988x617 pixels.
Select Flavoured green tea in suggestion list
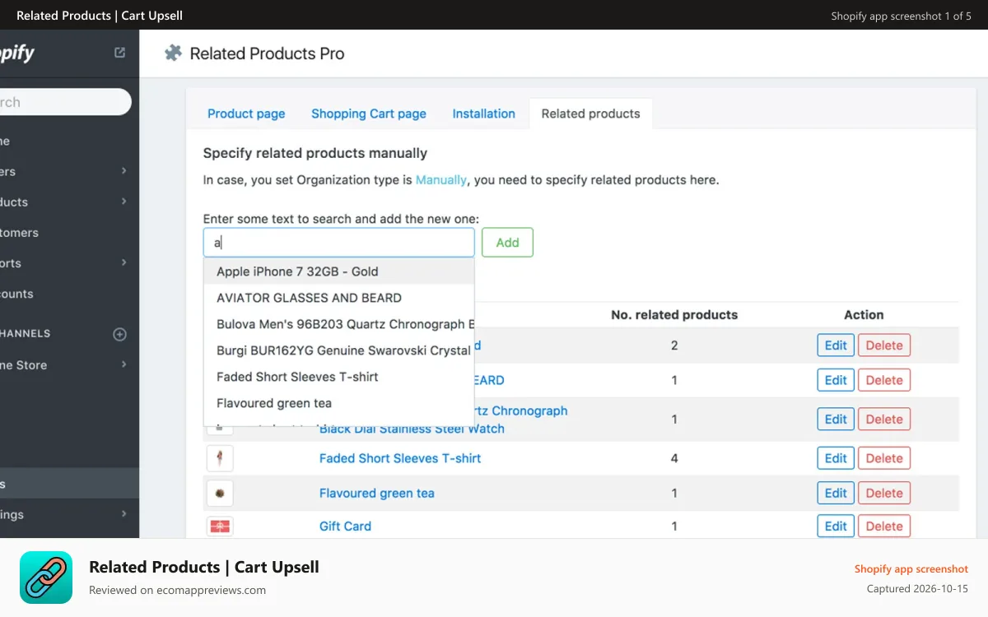coord(339,403)
